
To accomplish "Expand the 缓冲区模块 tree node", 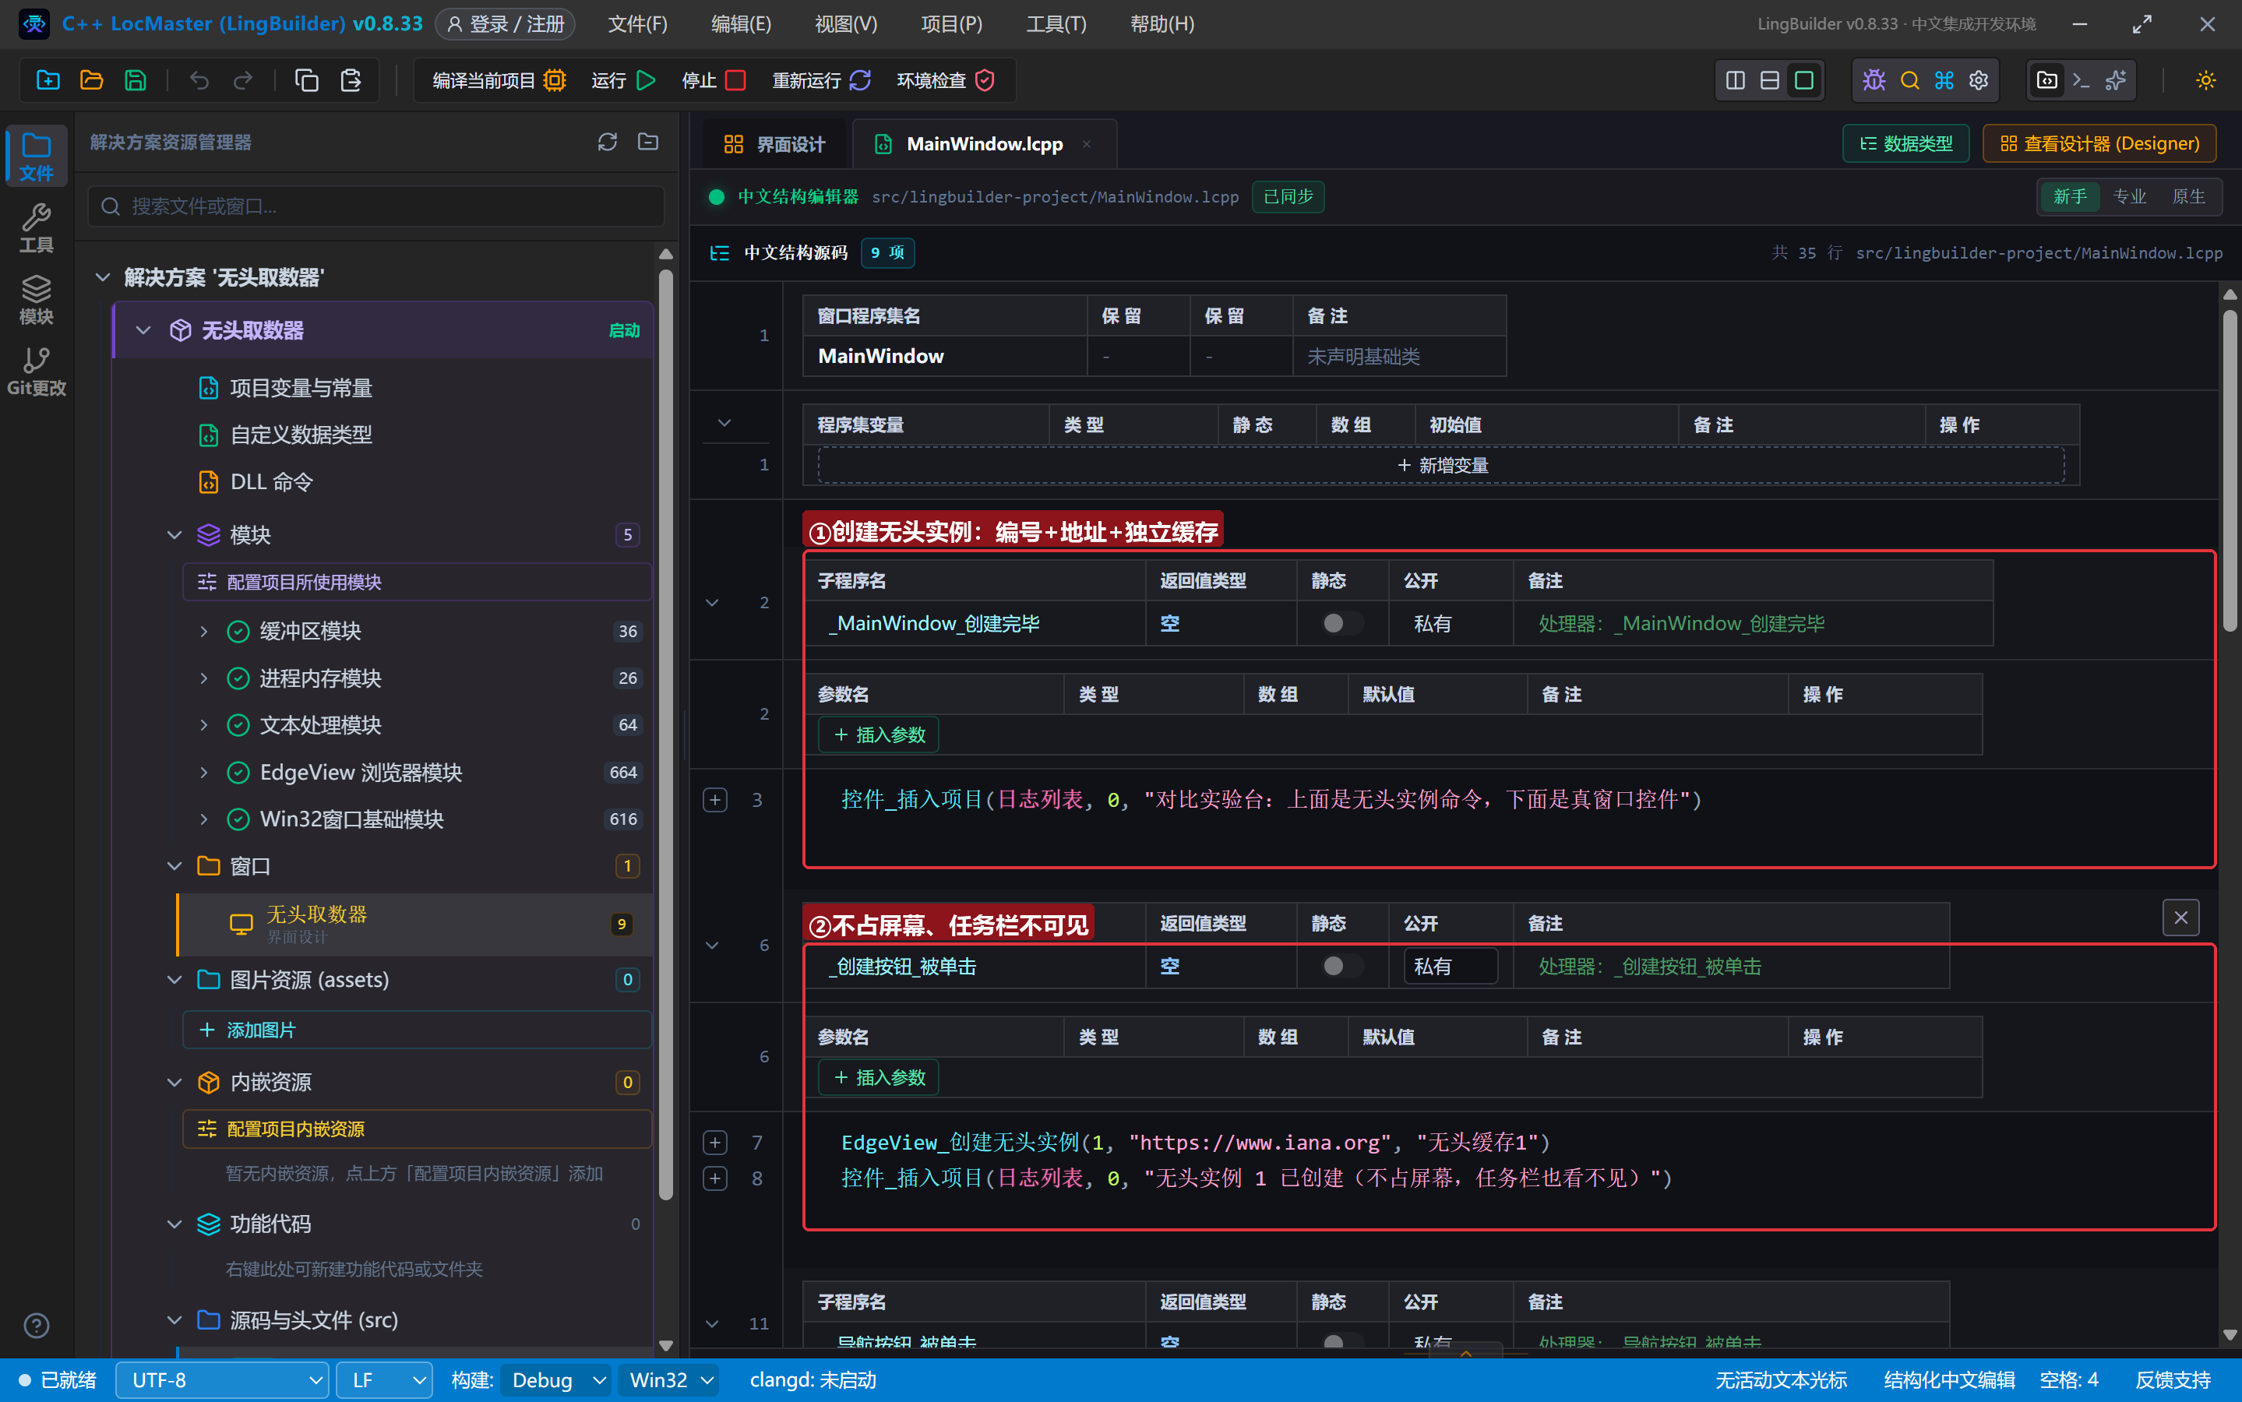I will [x=204, y=632].
